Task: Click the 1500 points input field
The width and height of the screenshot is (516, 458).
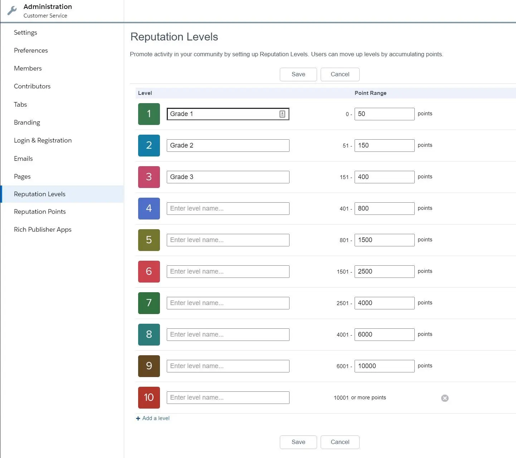Action: 385,240
